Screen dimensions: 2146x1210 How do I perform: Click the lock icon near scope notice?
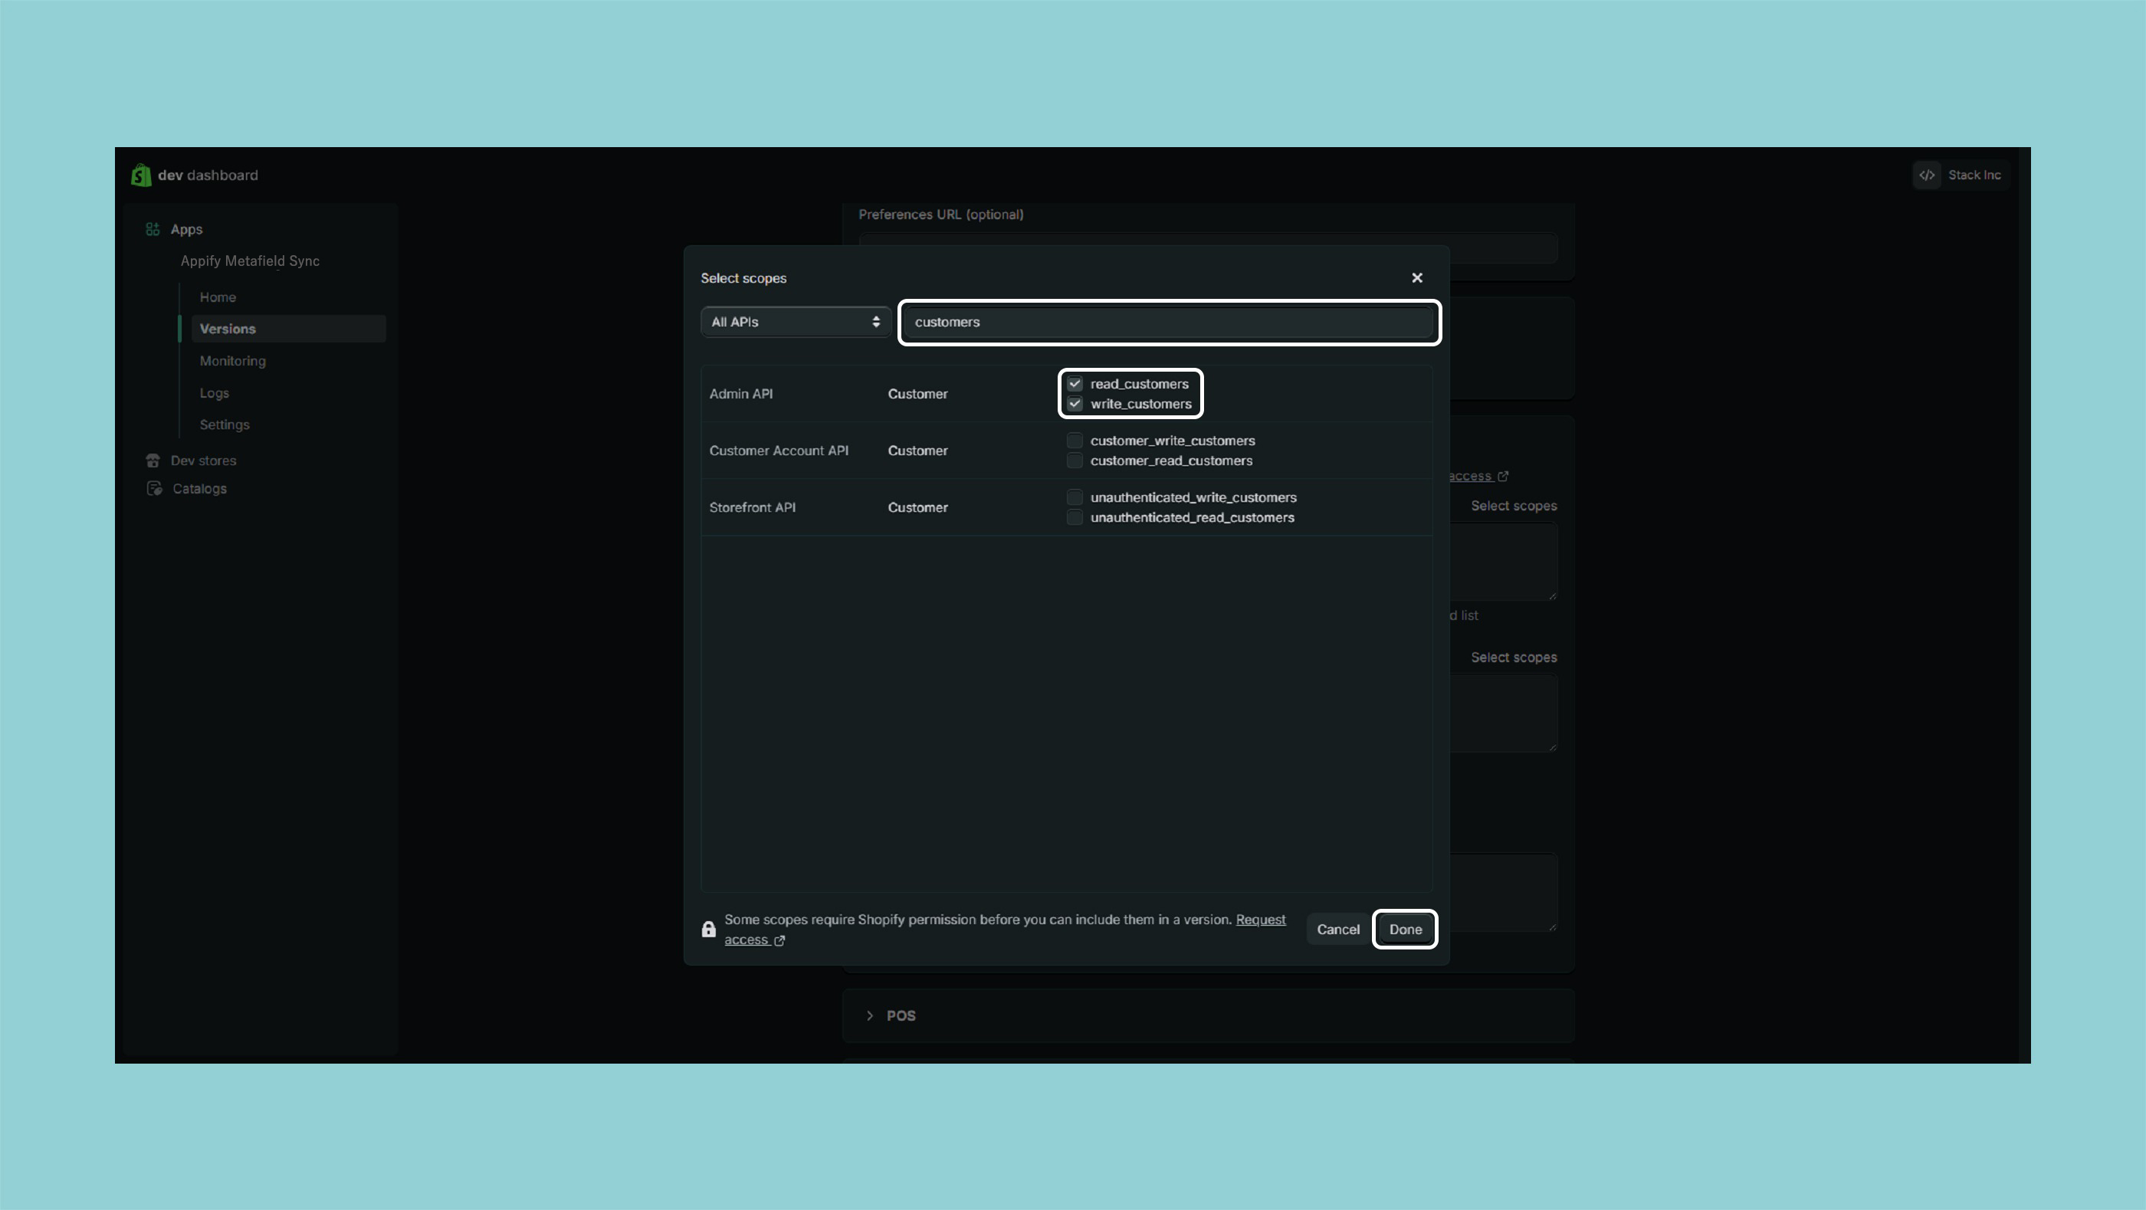pos(708,930)
